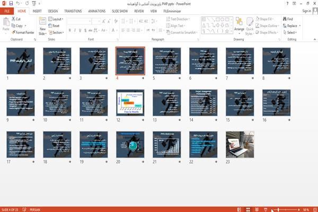Click the Undo arrow in title bar
Viewport: 318px width, 212px height.
(x=18, y=4)
